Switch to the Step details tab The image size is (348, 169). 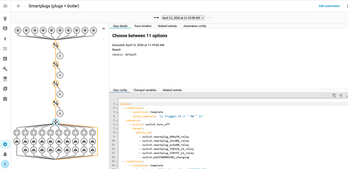pos(120,26)
